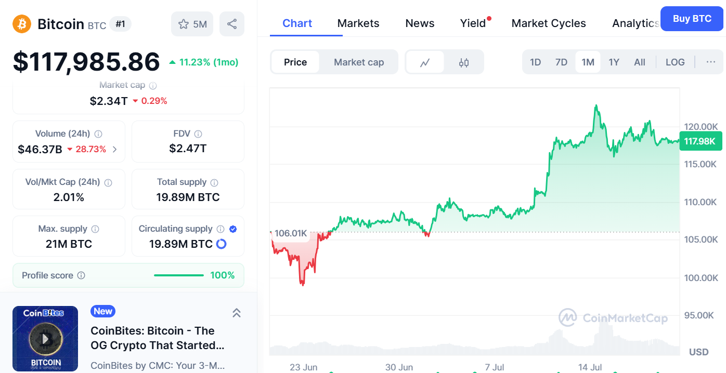The height and width of the screenshot is (373, 726).
Task: Click the verified badge on Circulating supply
Action: tap(233, 229)
